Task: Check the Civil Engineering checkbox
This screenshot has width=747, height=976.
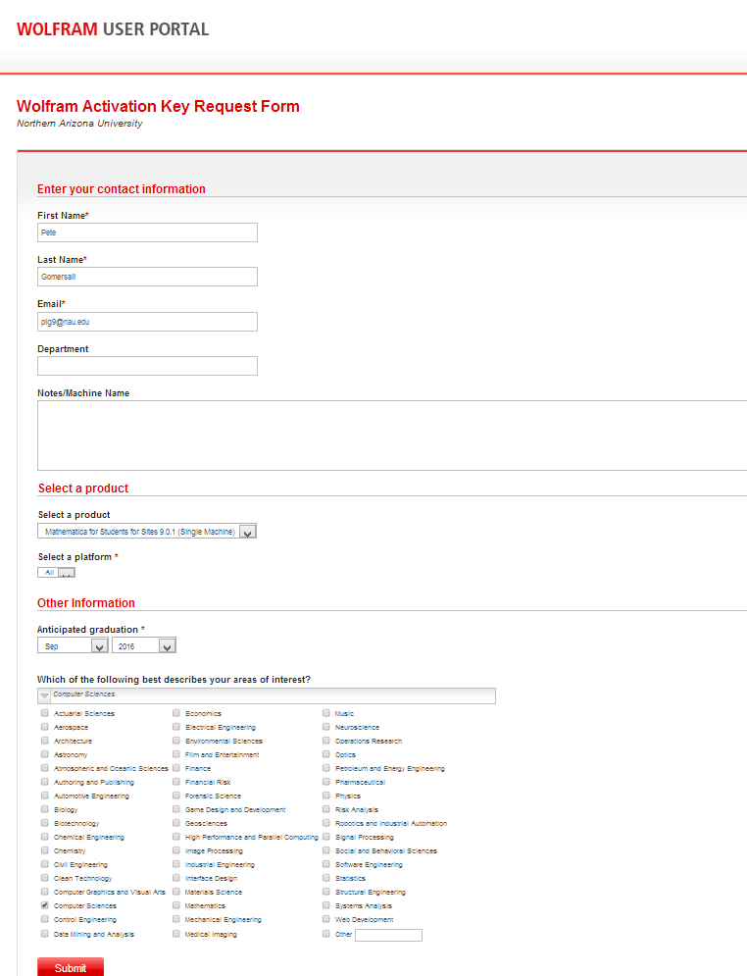Action: coord(45,864)
